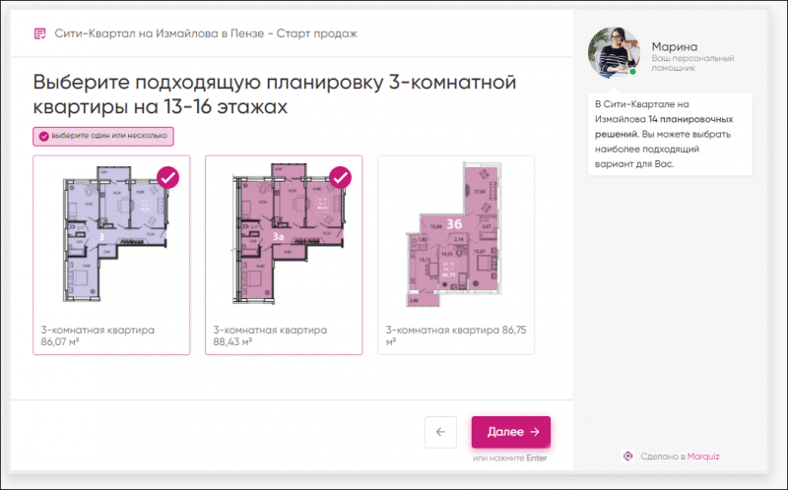Click the assistant message about 14 планировочных решений
Image resolution: width=788 pixels, height=490 pixels.
670,134
